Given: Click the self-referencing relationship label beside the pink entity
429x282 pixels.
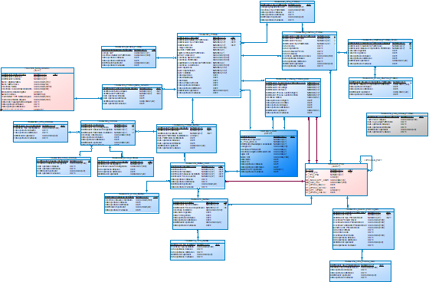Looking at the screenshot, I should pos(374,160).
